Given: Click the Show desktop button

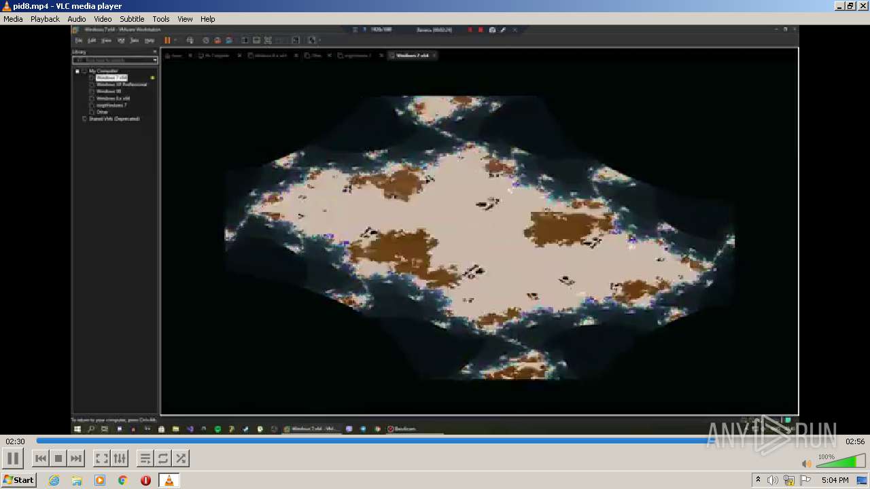Looking at the screenshot, I should tap(863, 480).
